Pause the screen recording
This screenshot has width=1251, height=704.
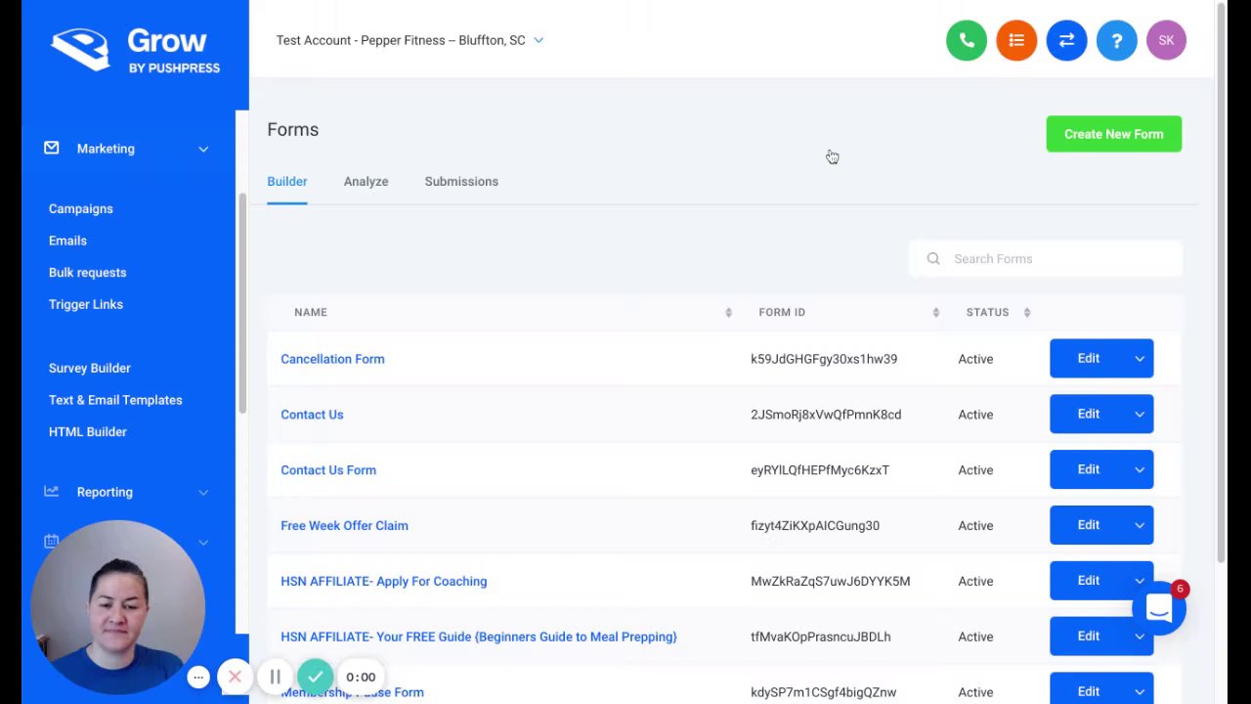(276, 677)
